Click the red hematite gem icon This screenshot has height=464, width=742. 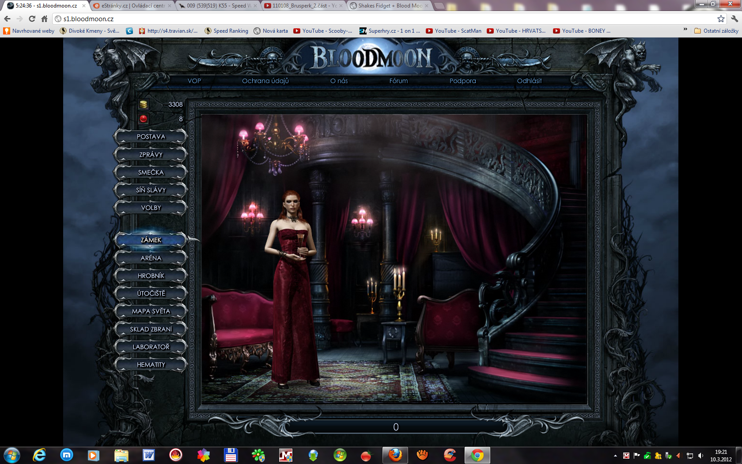(143, 119)
